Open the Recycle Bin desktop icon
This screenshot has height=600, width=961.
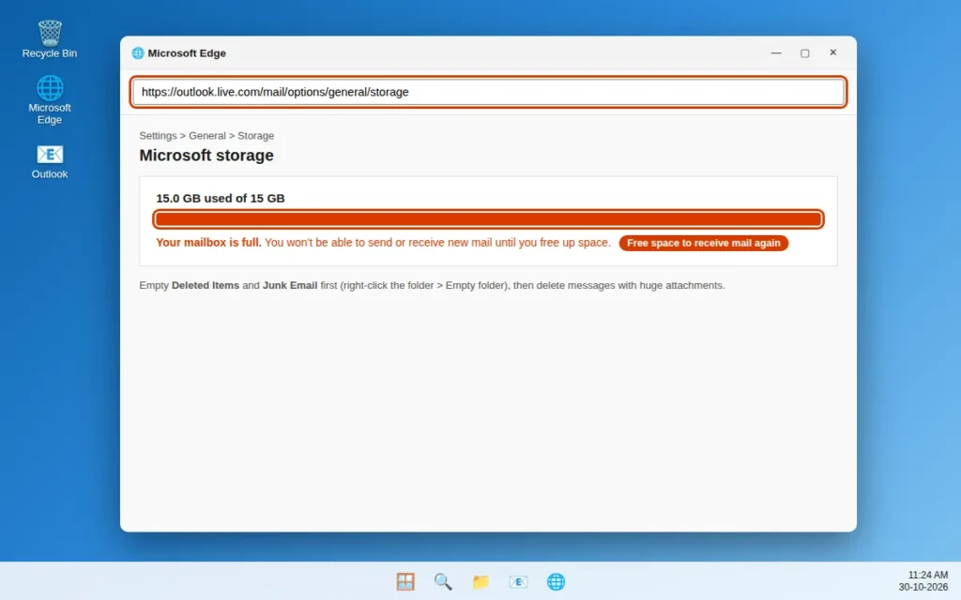pos(50,39)
